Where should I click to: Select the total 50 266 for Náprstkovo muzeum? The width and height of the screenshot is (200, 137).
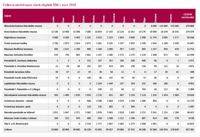(x=191, y=38)
